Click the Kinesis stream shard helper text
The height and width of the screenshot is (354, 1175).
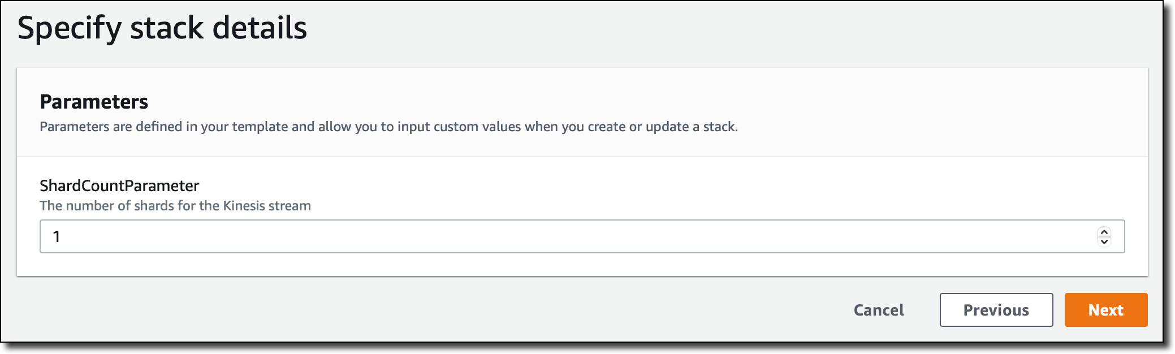click(x=175, y=205)
